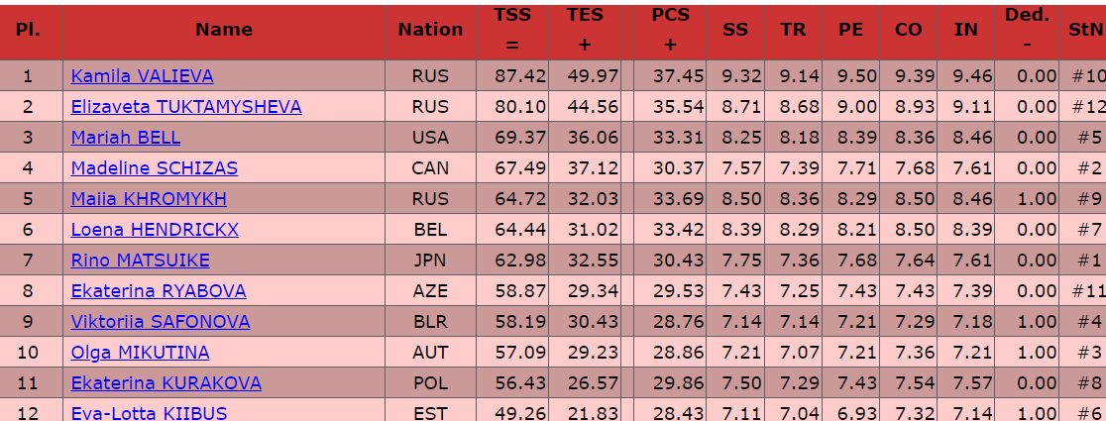The image size is (1106, 421).
Task: Follow the Madeline SCHIZAS link
Action: tap(154, 168)
